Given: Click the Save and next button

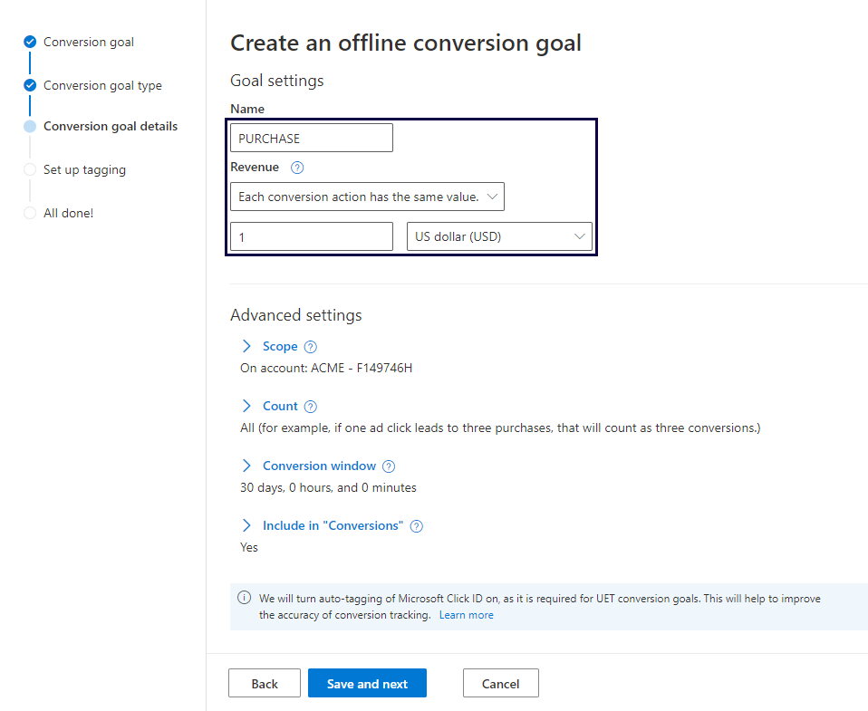Looking at the screenshot, I should click(367, 683).
